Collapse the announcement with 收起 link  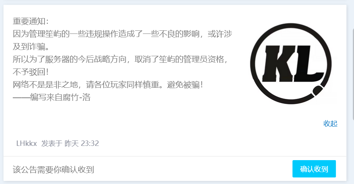330,123
